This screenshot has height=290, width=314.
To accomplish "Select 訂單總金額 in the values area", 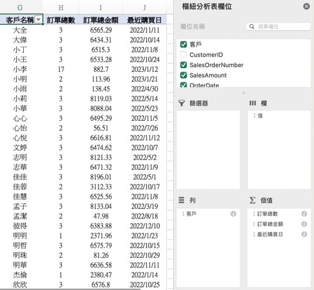I will click(x=270, y=224).
